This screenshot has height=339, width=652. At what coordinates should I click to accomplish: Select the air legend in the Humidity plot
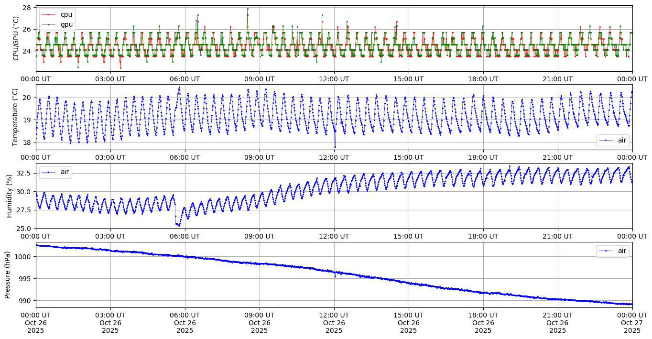(56, 172)
